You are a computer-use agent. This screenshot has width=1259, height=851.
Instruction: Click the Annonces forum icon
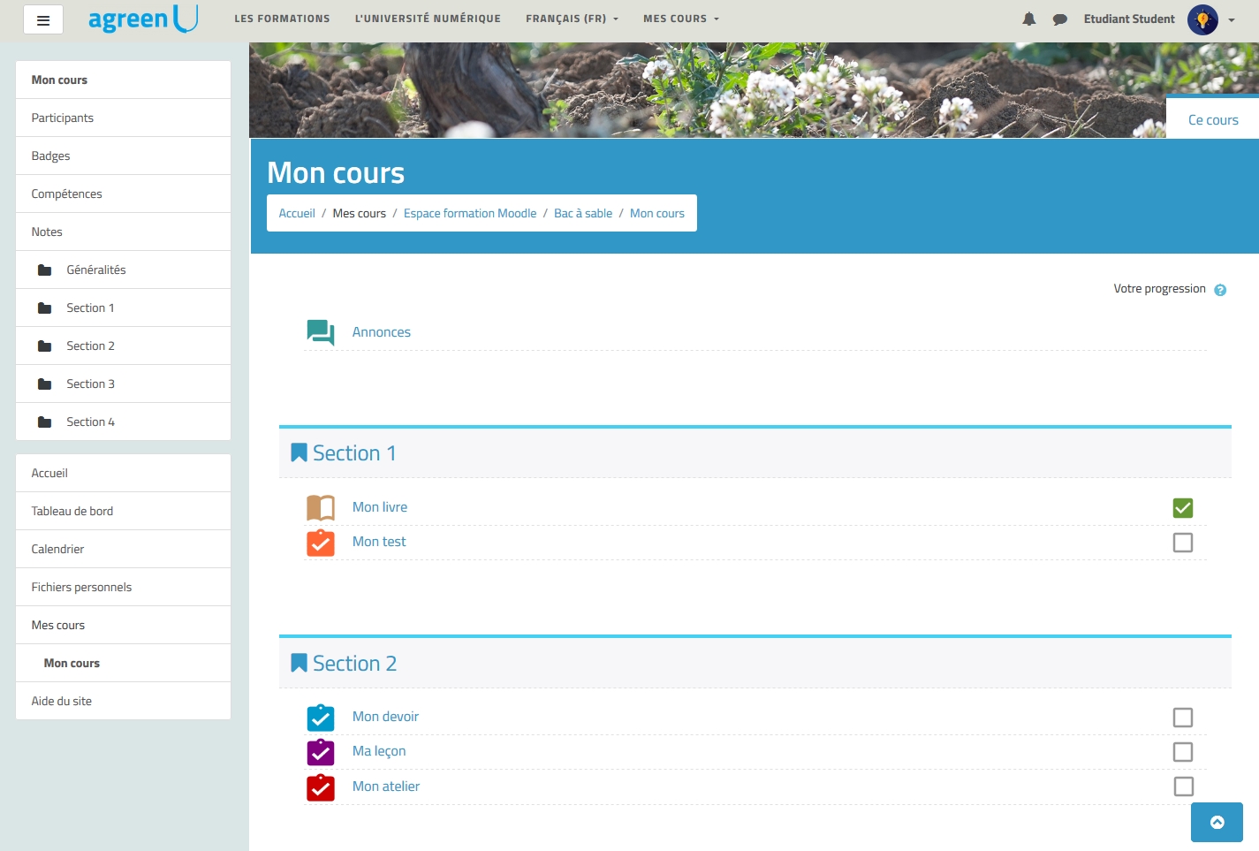point(320,332)
